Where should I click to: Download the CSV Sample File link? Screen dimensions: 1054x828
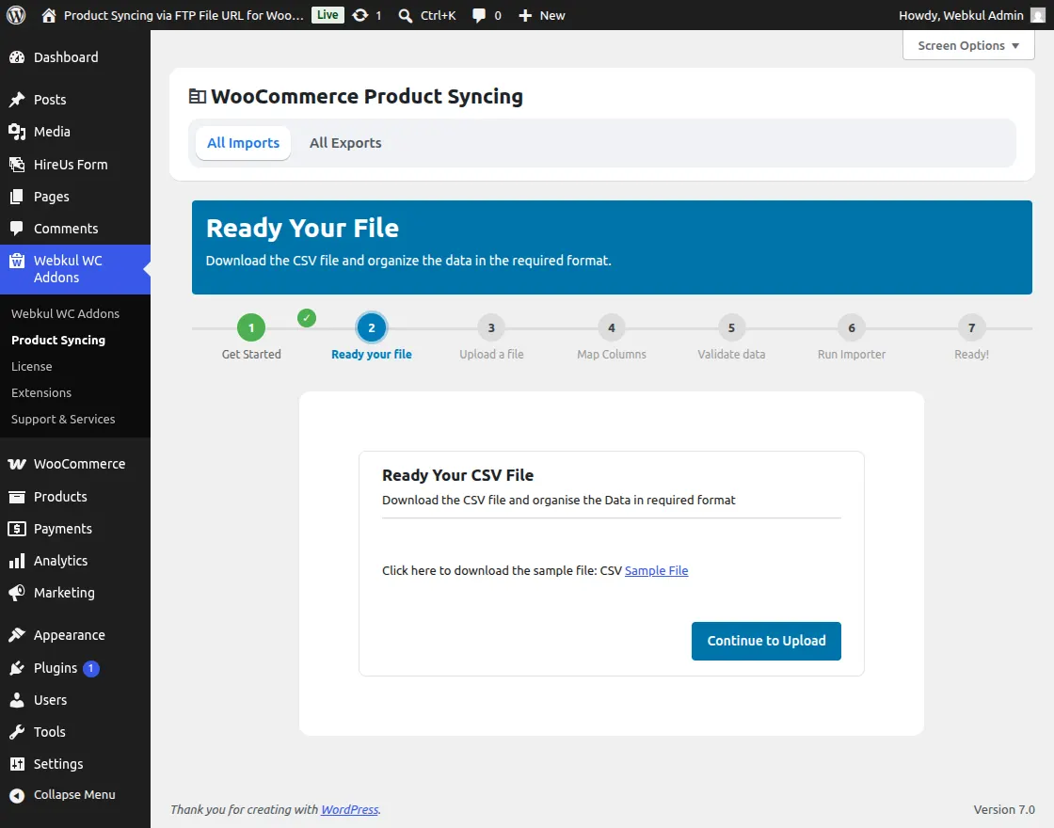click(656, 570)
